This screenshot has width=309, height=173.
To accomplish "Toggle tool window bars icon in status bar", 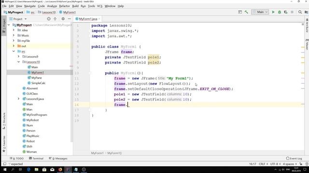I will point(4,164).
